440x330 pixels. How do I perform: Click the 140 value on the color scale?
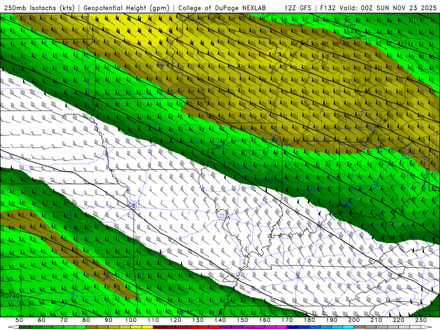(x=220, y=320)
